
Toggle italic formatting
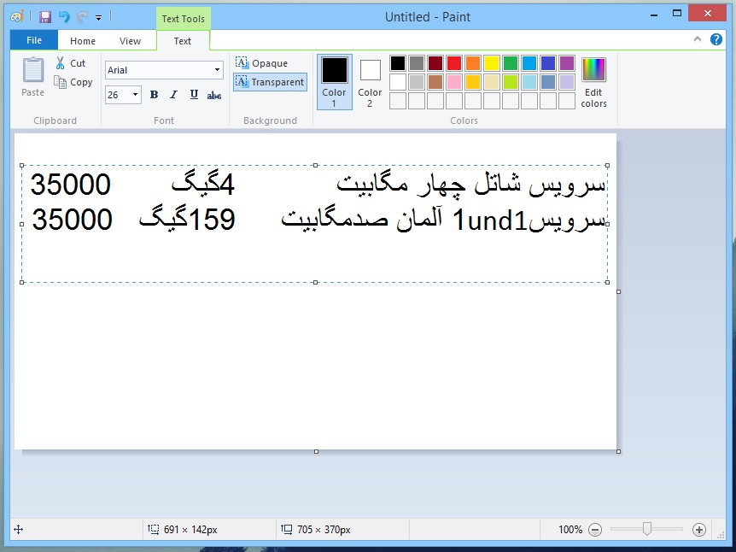(x=173, y=95)
